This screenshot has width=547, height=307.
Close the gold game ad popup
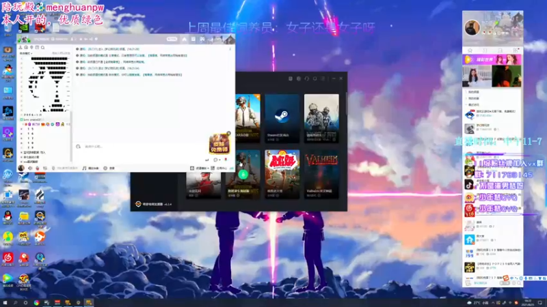(228, 133)
